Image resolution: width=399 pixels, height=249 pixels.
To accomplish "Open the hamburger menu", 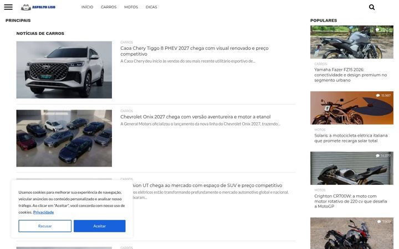I will [8, 7].
